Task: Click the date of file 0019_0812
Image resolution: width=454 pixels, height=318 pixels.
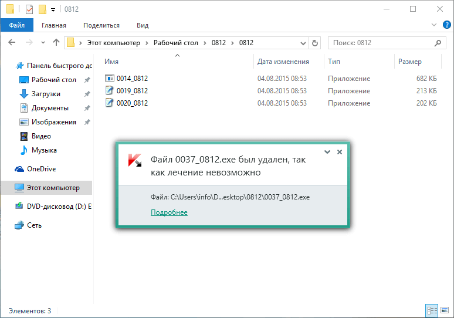Action: 282,91
